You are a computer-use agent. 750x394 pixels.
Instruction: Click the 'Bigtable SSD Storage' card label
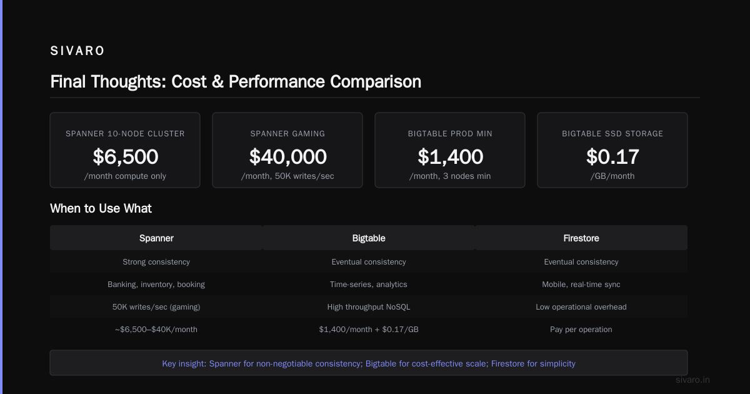612,134
